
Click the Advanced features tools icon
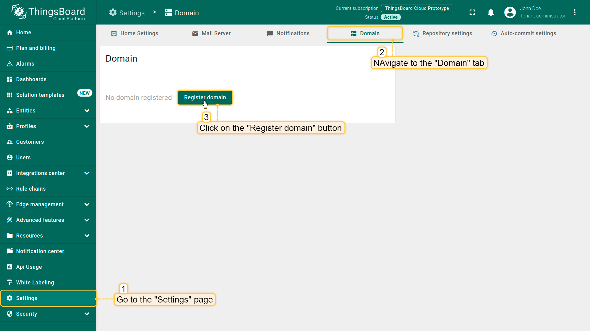pos(10,220)
